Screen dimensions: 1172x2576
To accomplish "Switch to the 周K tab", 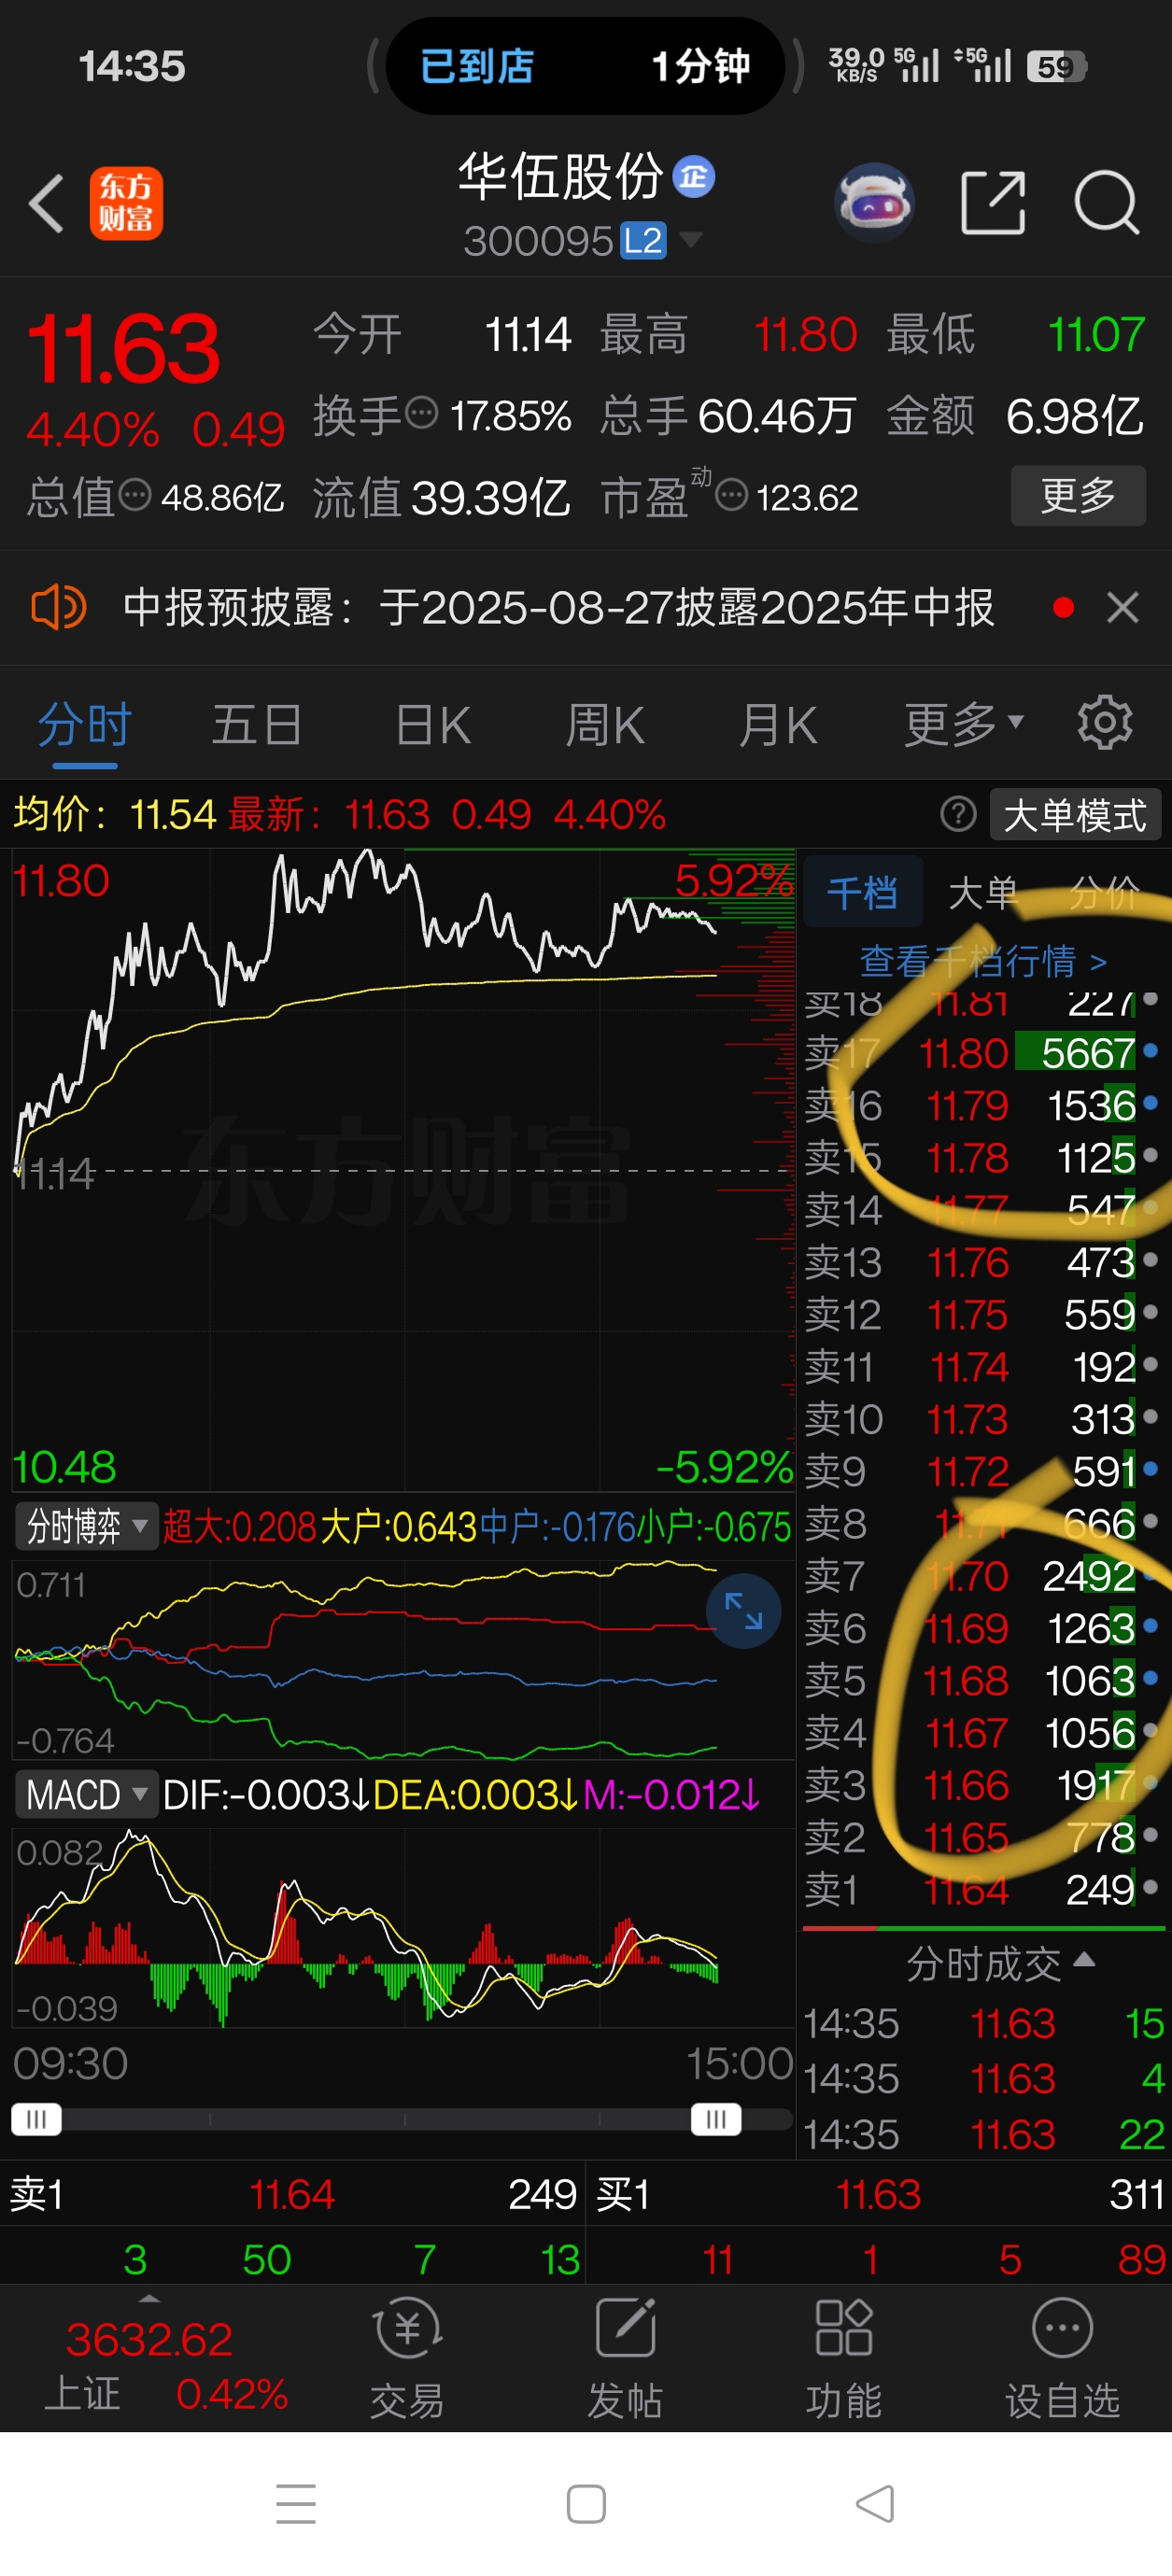I will (605, 725).
